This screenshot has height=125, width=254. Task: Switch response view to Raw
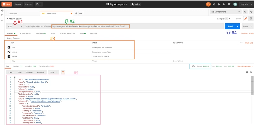20,72
